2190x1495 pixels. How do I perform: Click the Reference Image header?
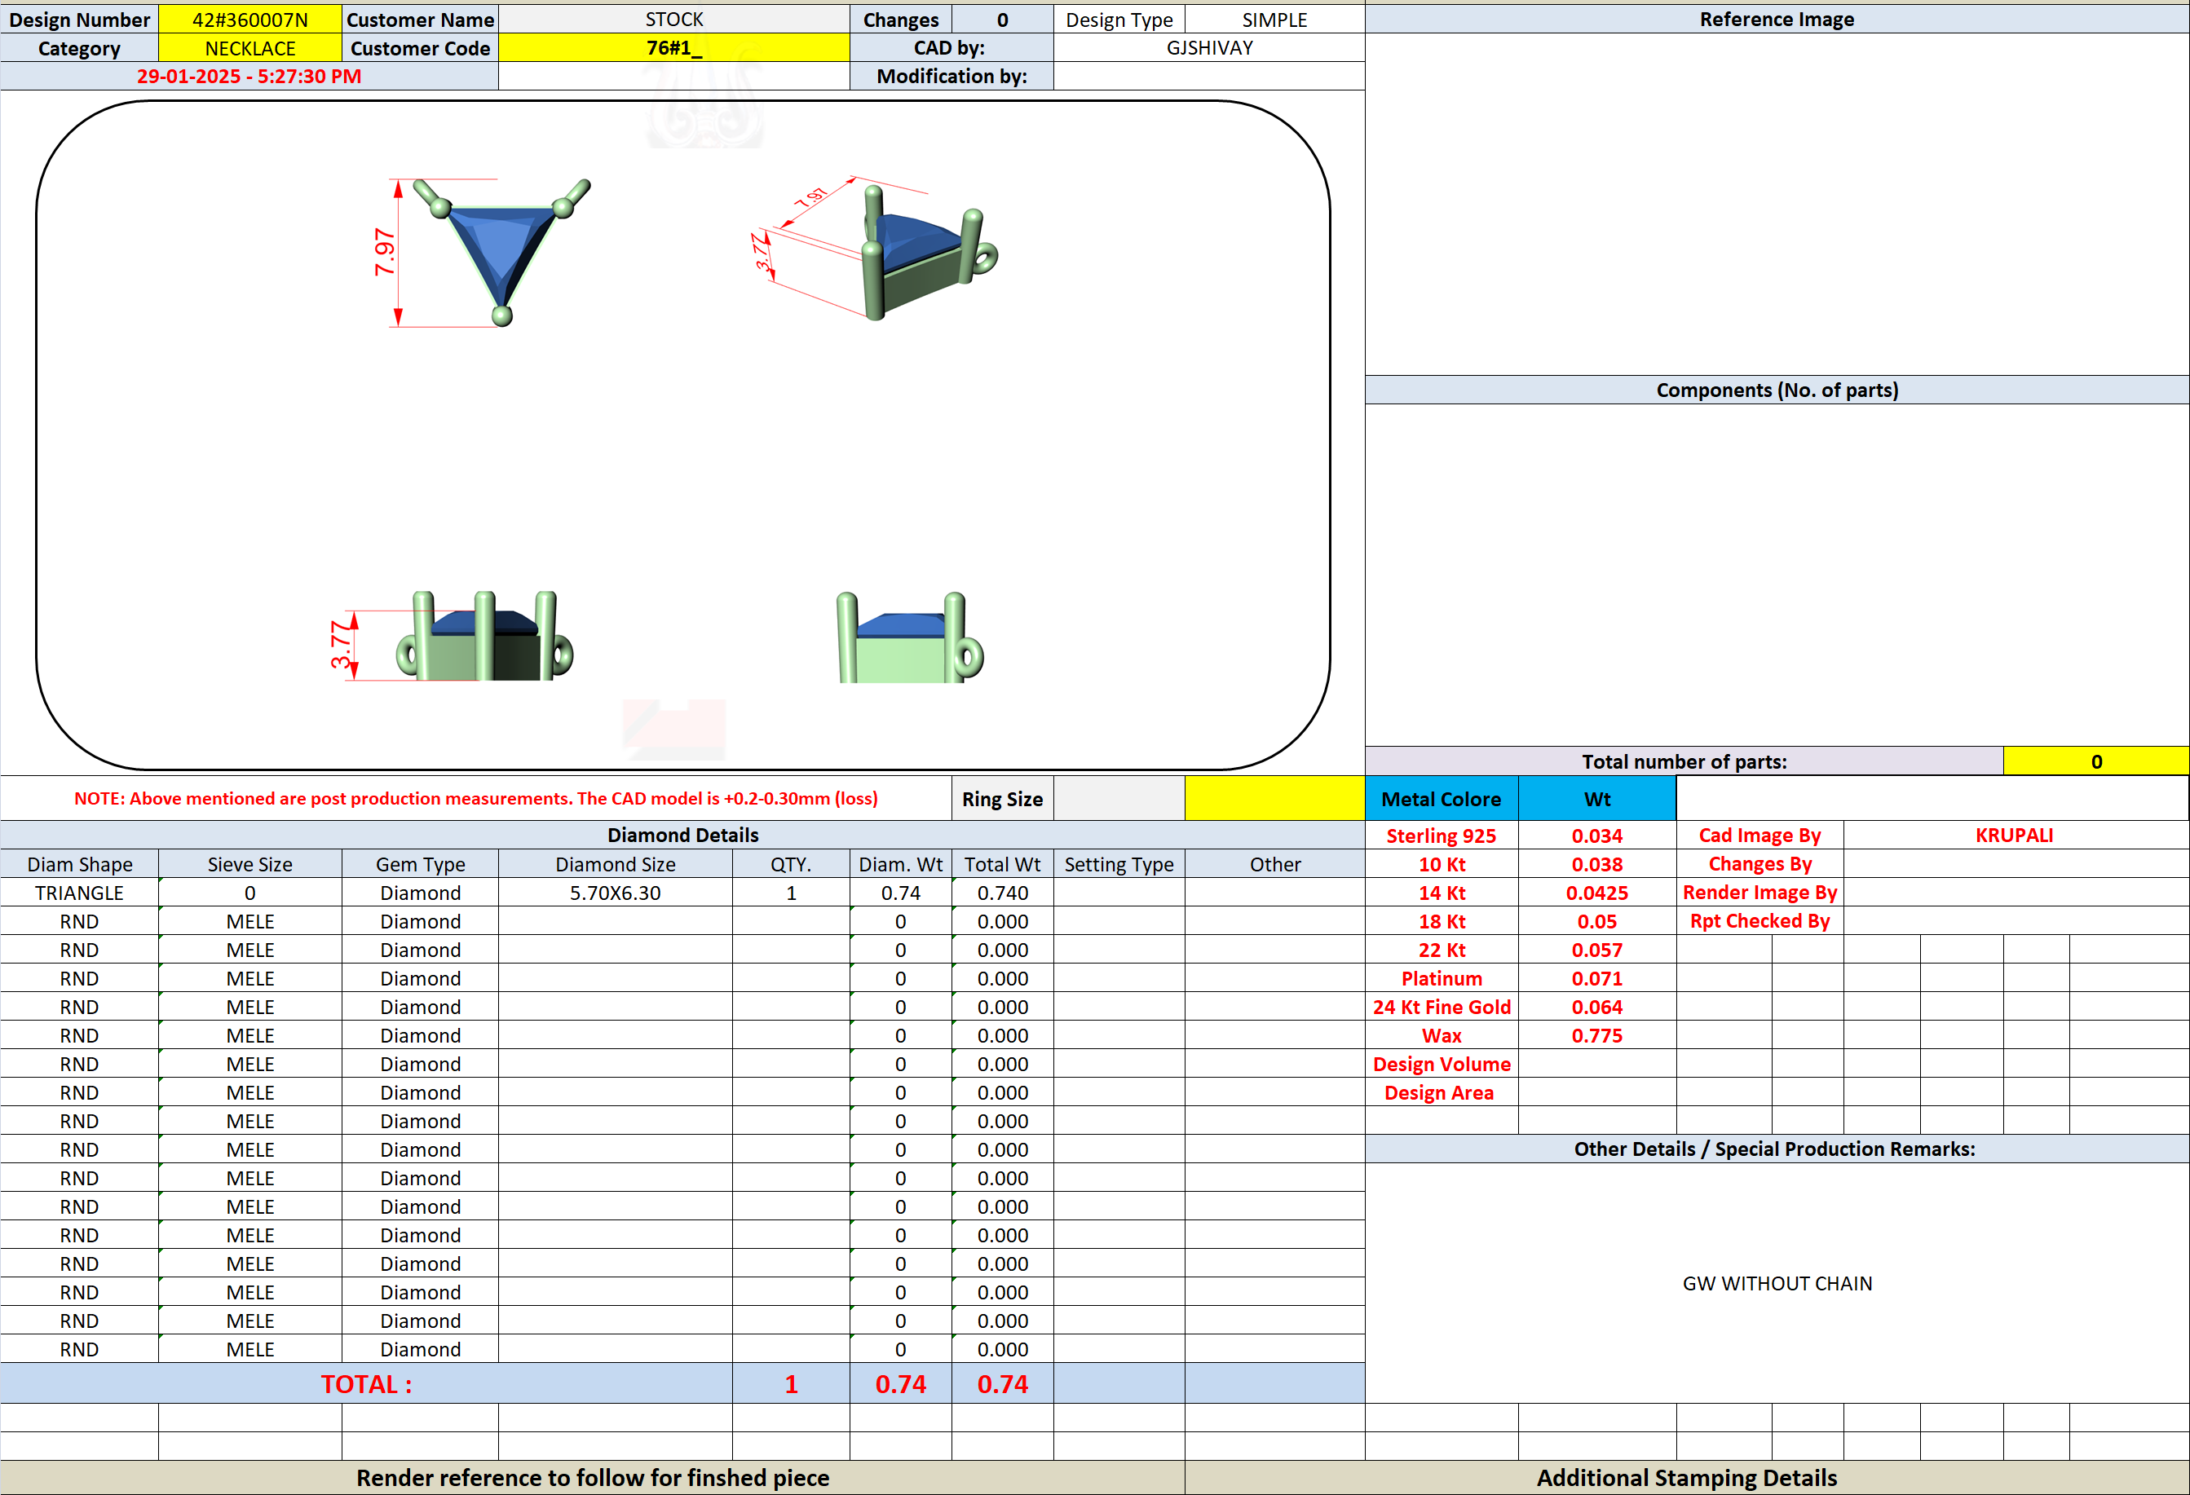click(x=1777, y=19)
